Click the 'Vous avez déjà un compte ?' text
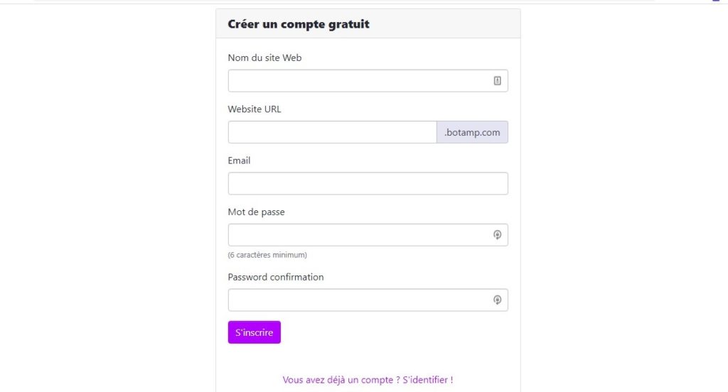This screenshot has height=392, width=728. (341, 379)
